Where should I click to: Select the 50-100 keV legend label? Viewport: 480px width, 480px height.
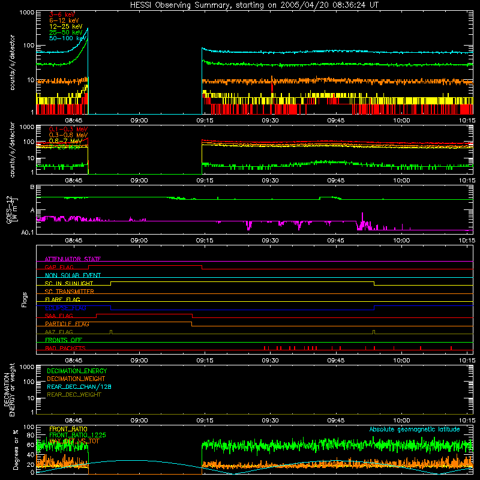68,38
